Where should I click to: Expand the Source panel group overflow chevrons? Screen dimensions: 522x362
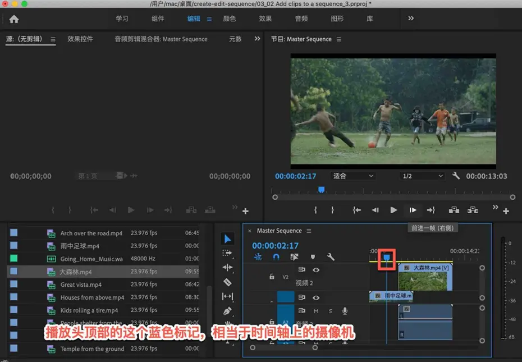[257, 39]
